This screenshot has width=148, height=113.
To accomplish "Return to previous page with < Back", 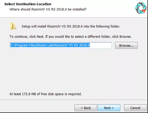I will click(86, 108).
